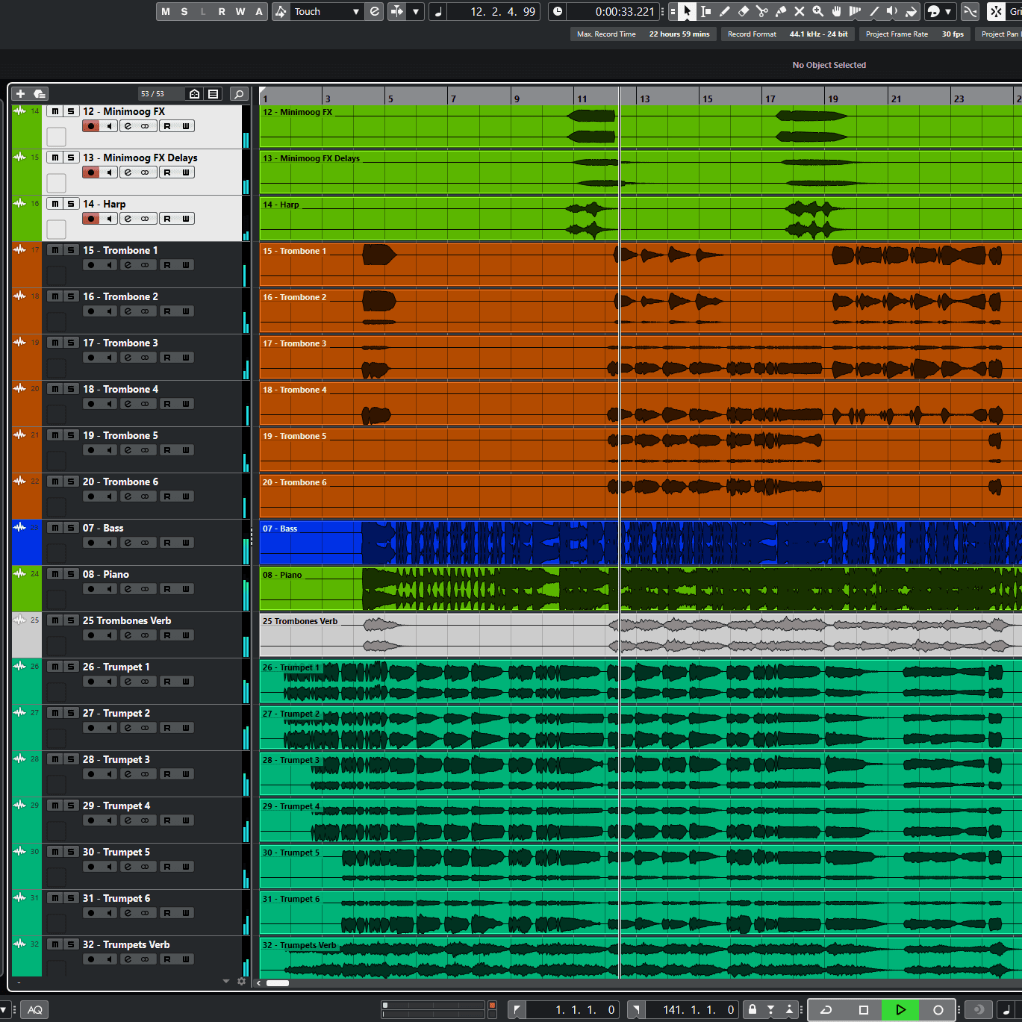Select the Eraser tool in toolbar

pyautogui.click(x=743, y=11)
